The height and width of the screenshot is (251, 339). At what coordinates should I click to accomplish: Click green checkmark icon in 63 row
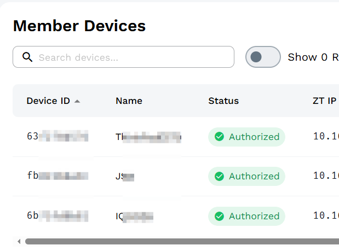219,137
